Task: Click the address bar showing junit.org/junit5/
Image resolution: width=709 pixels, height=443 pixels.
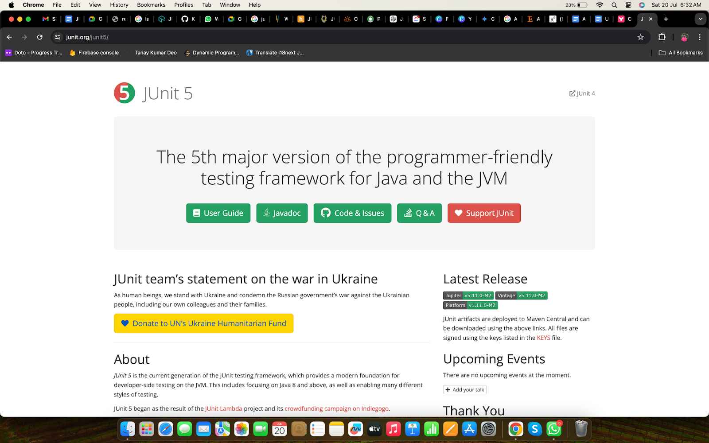Action: [350, 37]
